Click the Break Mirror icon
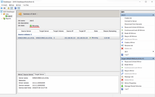This screenshot has height=97, width=155. [122, 65]
